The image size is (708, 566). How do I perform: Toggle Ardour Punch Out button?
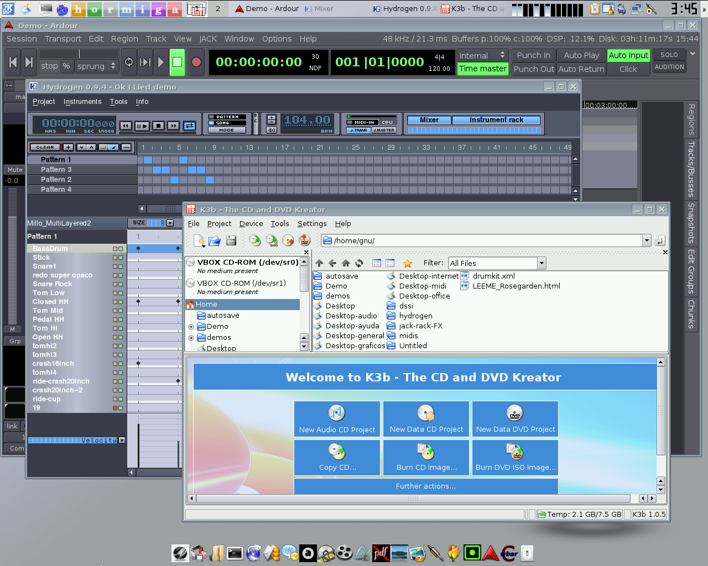click(533, 69)
